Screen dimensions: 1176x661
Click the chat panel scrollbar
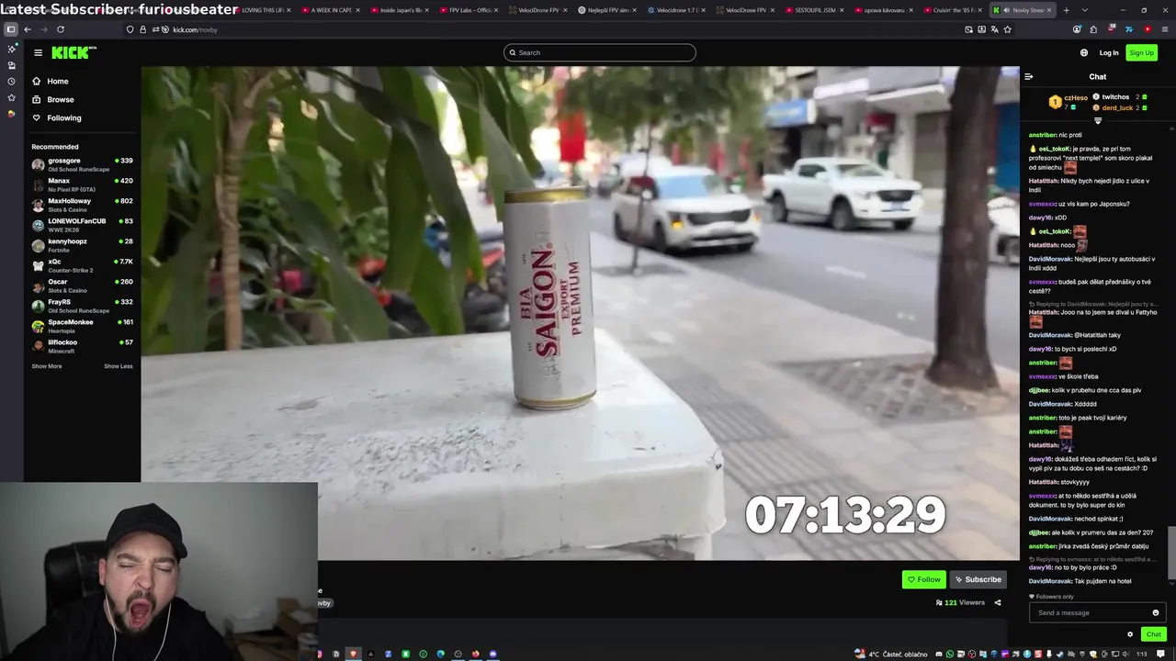1170,554
